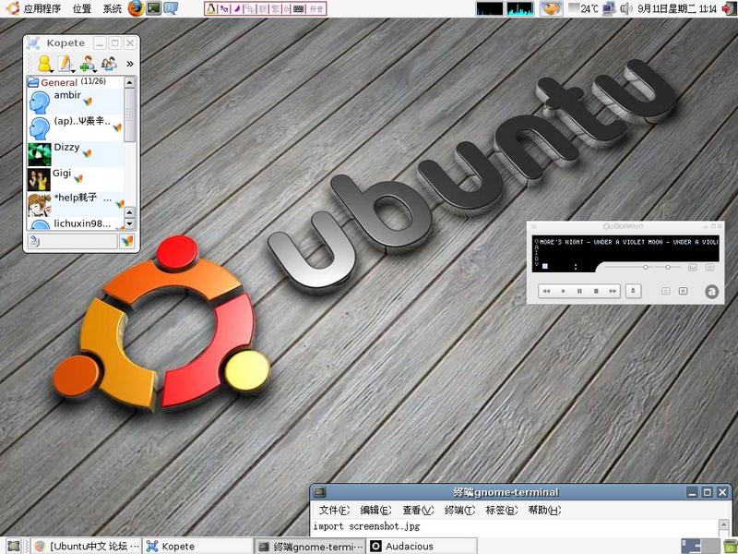Select the (ap)..Ψ秦辛 contact in Kopete
This screenshot has height=554, width=738.
tap(76, 127)
